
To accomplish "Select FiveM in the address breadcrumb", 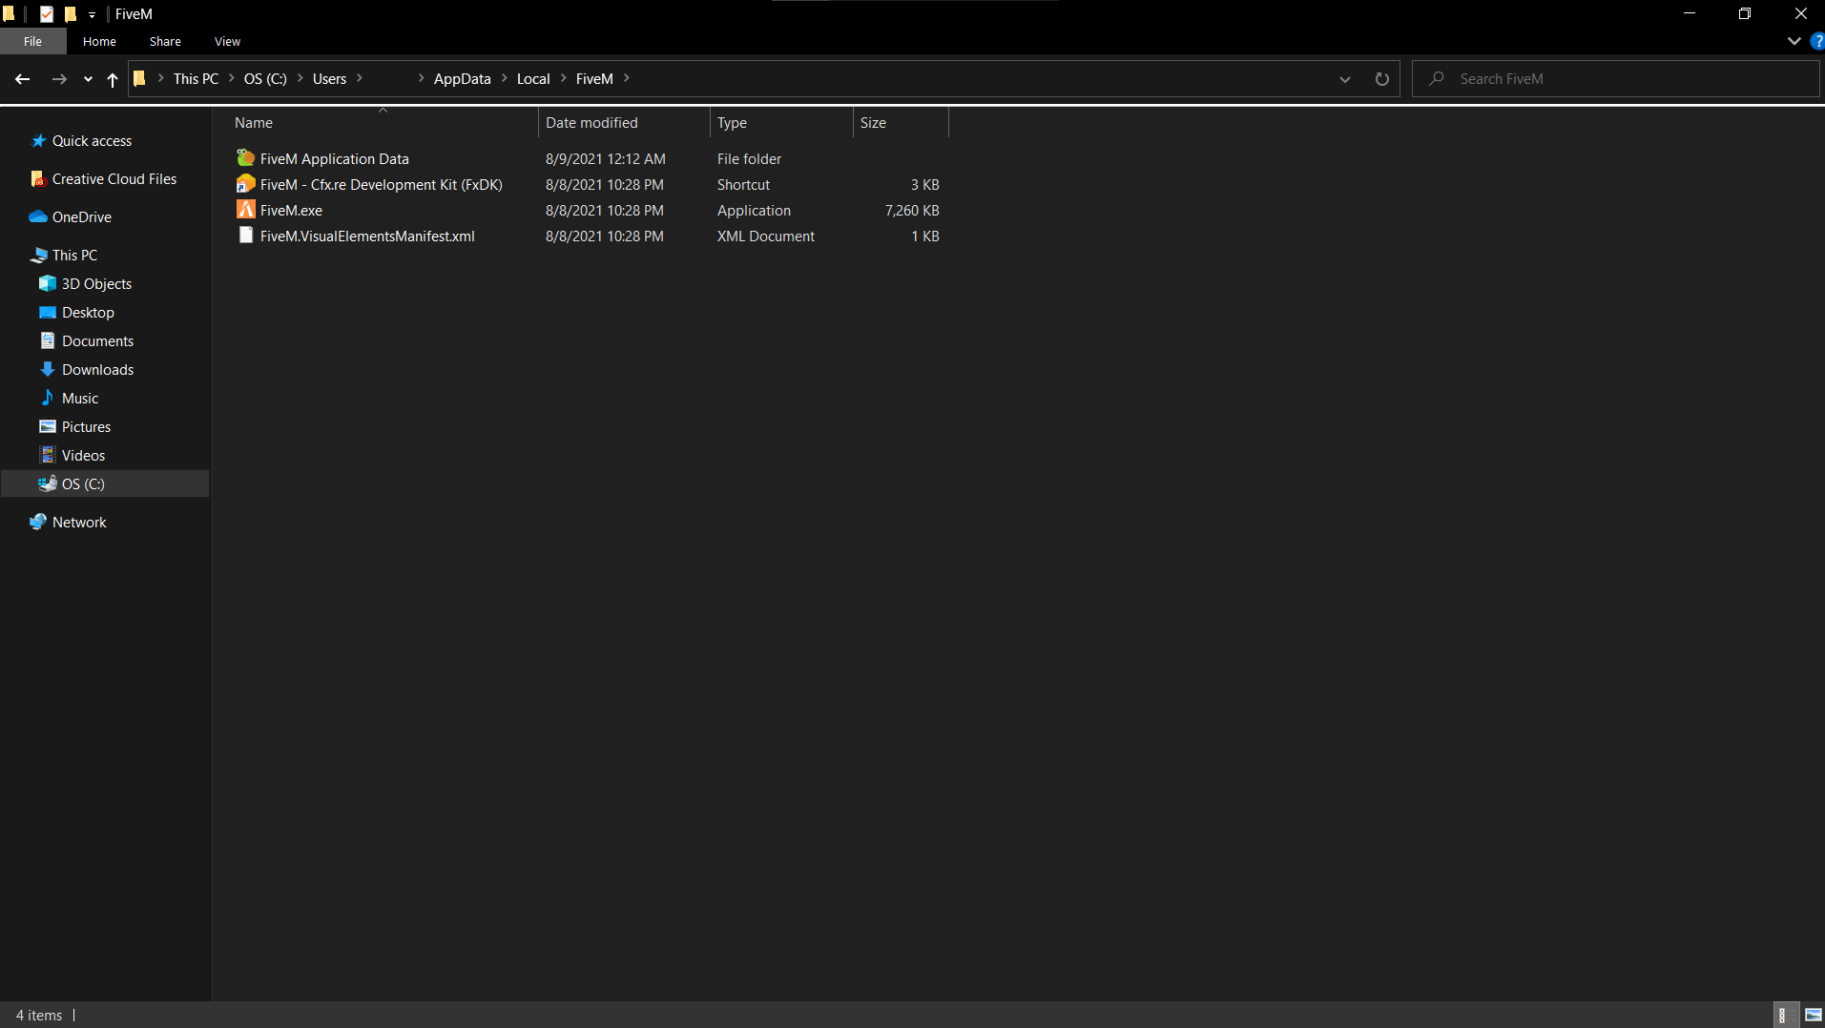I will click(x=594, y=79).
